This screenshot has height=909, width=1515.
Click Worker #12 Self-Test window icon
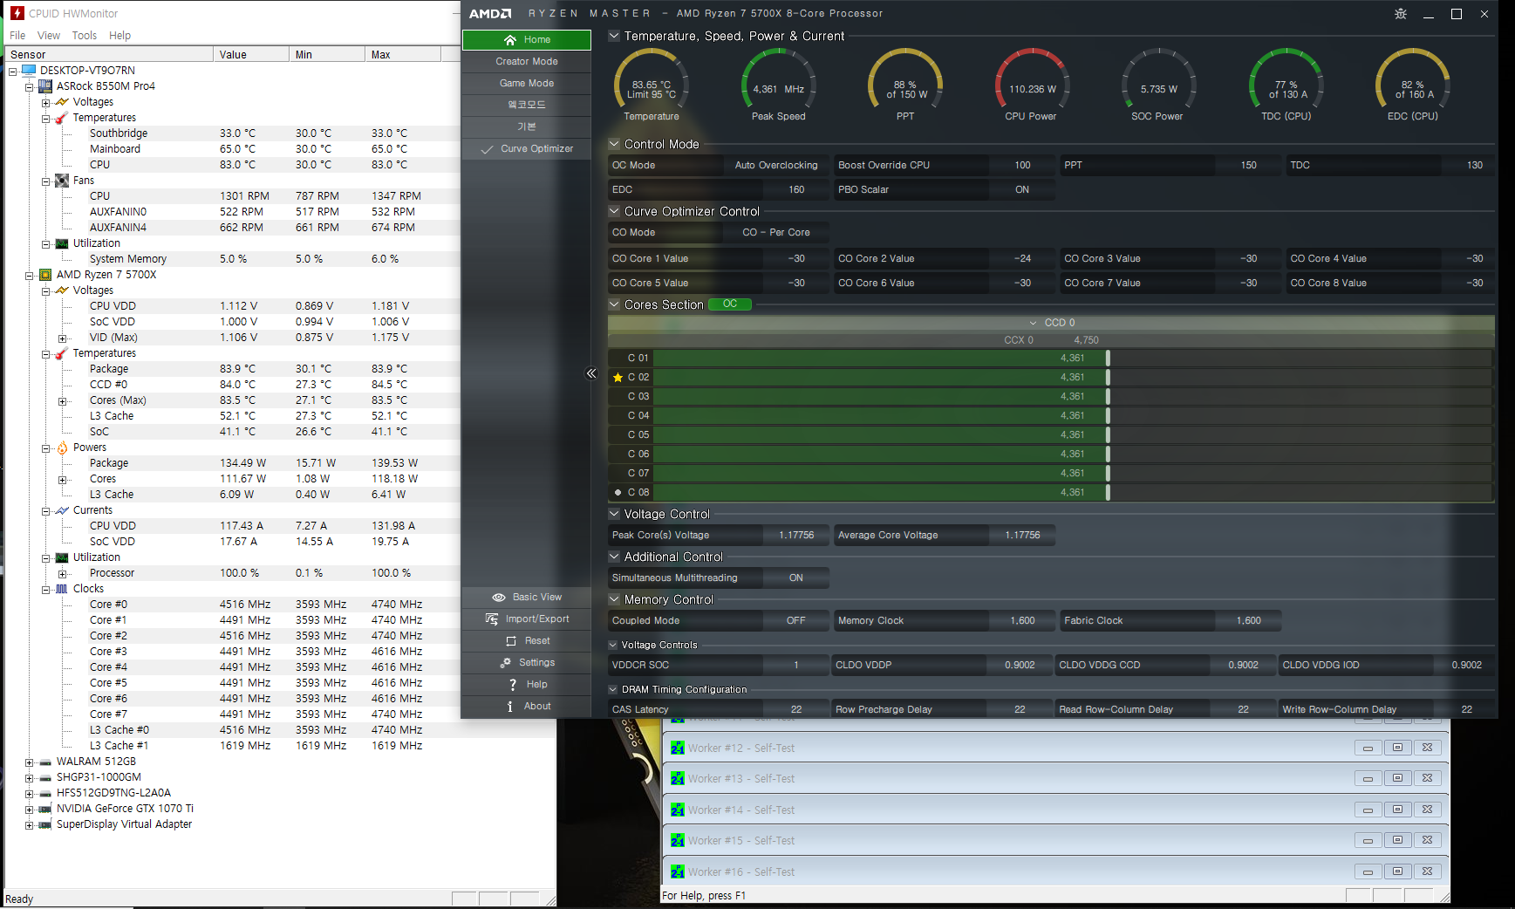(x=678, y=748)
